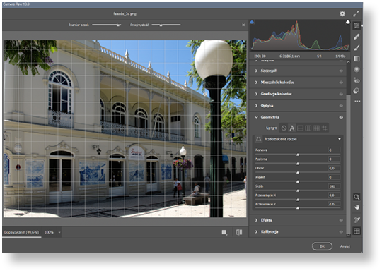Expand the Mieszalnik kolorów panel
The width and height of the screenshot is (382, 278).
click(256, 83)
